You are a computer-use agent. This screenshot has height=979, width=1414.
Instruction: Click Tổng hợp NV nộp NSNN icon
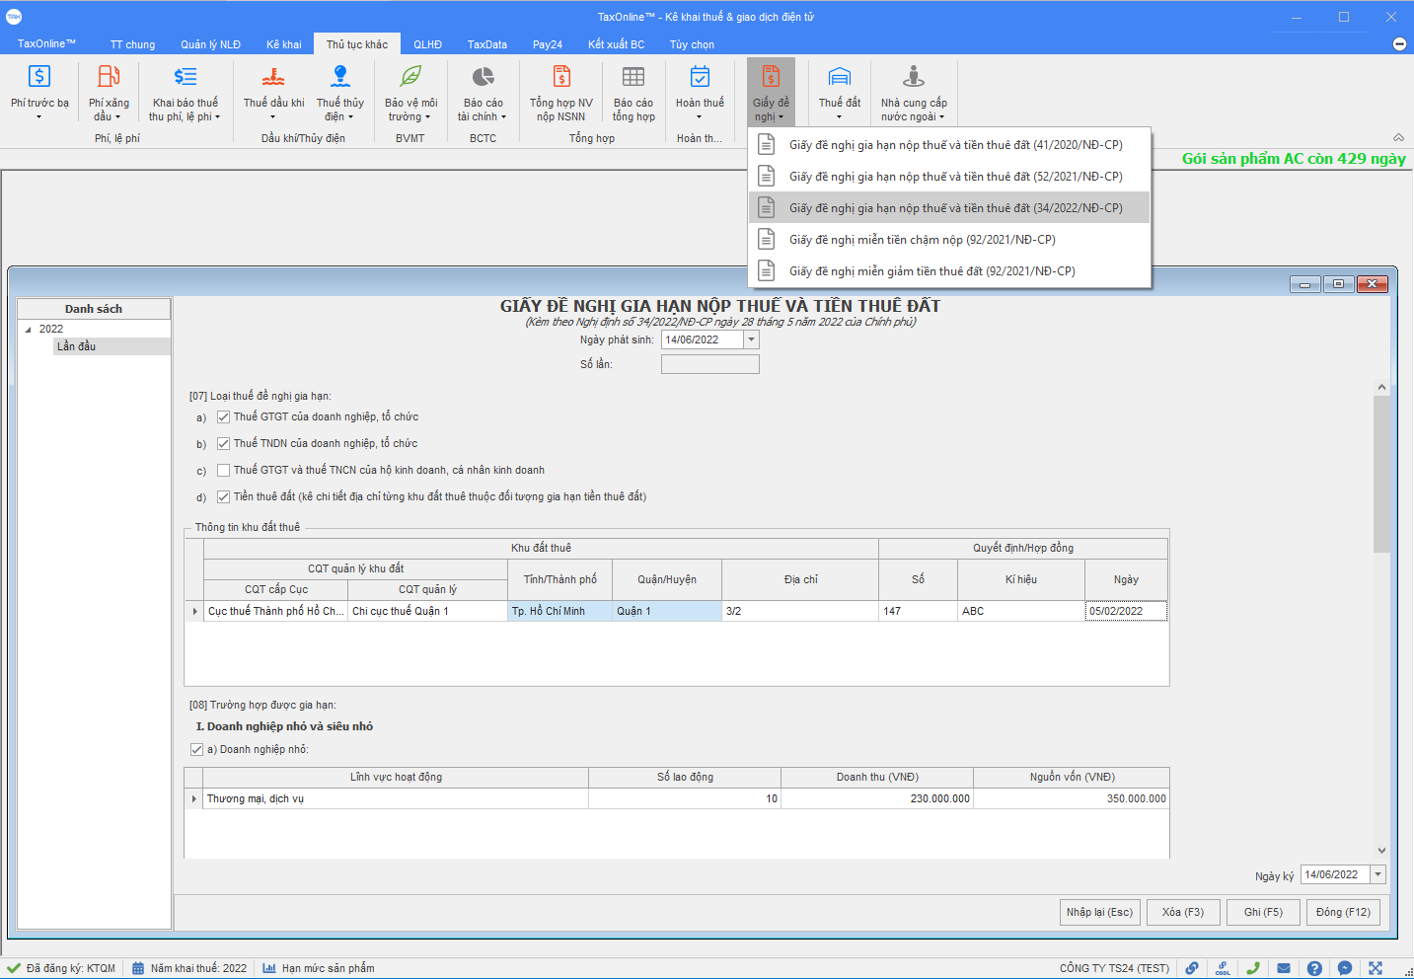[561, 76]
